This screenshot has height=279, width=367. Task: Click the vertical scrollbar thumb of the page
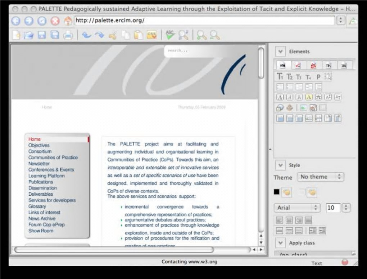point(261,63)
